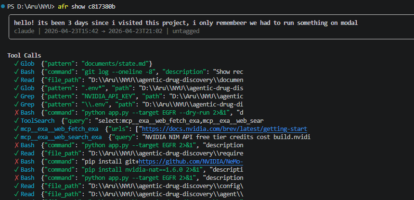Image resolution: width=414 pixels, height=200 pixels.
Task: Click the 'mcp__exa__web_fetch_exa' tool name
Action: 59,129
